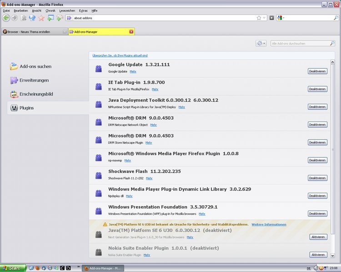Open the address bar history dropdown arrow
Image resolution: width=341 pixels, height=272 pixels.
(264, 18)
